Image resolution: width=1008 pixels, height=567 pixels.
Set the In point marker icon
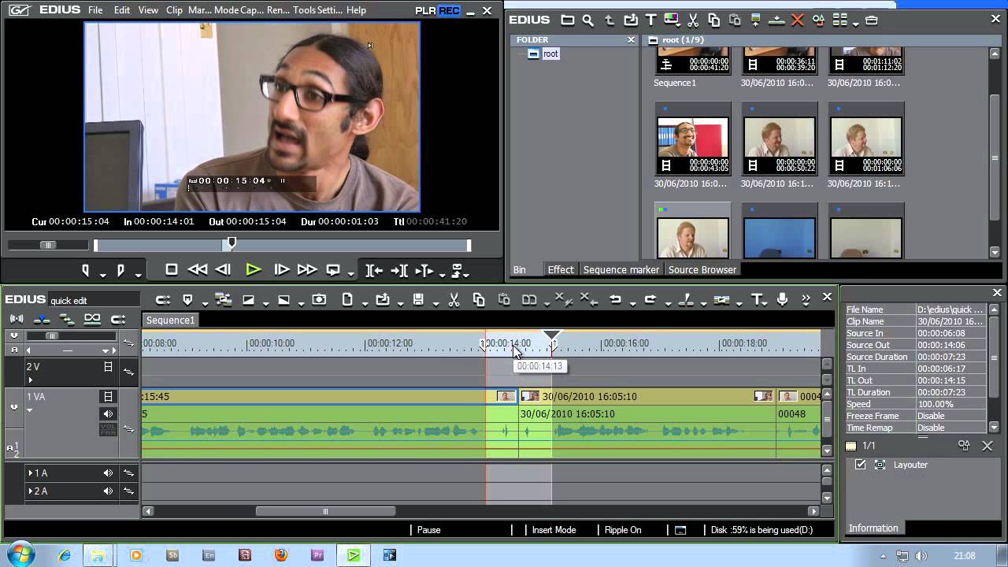tap(86, 270)
